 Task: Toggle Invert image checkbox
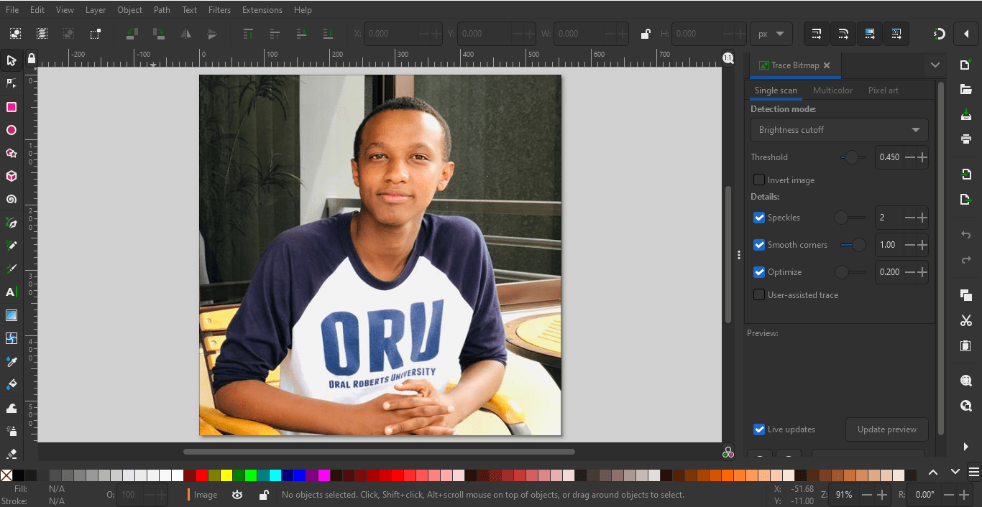point(759,180)
